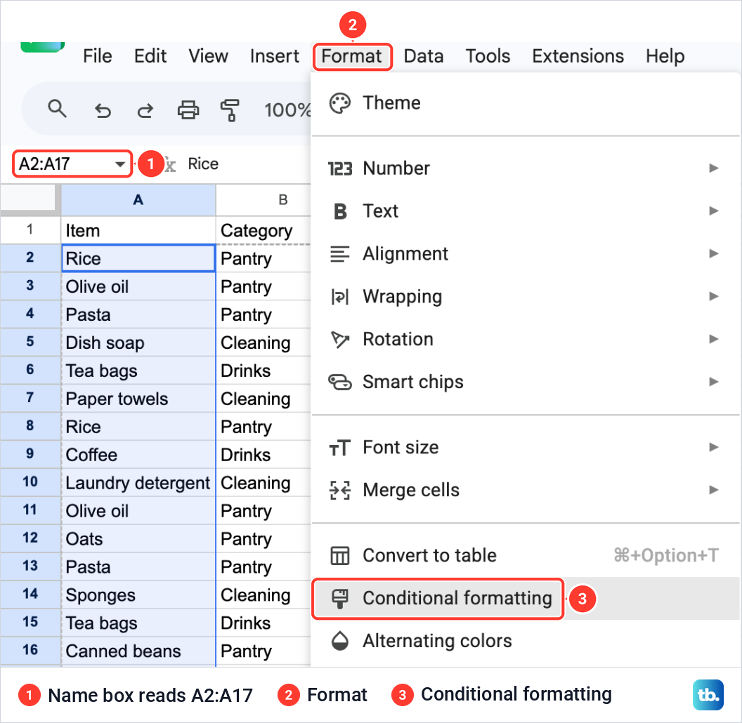Choose Theme in Format menu
Image resolution: width=742 pixels, height=723 pixels.
526,103
